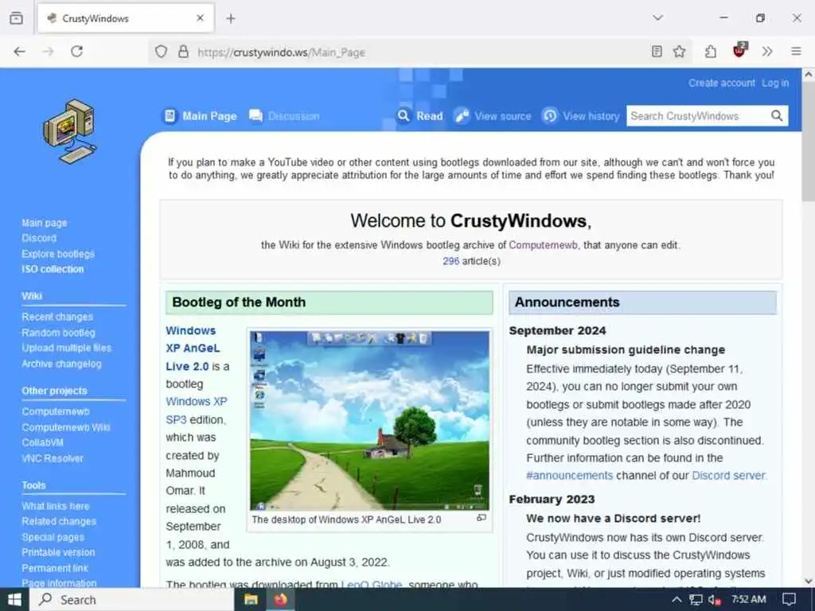Open What links here link

(x=56, y=506)
